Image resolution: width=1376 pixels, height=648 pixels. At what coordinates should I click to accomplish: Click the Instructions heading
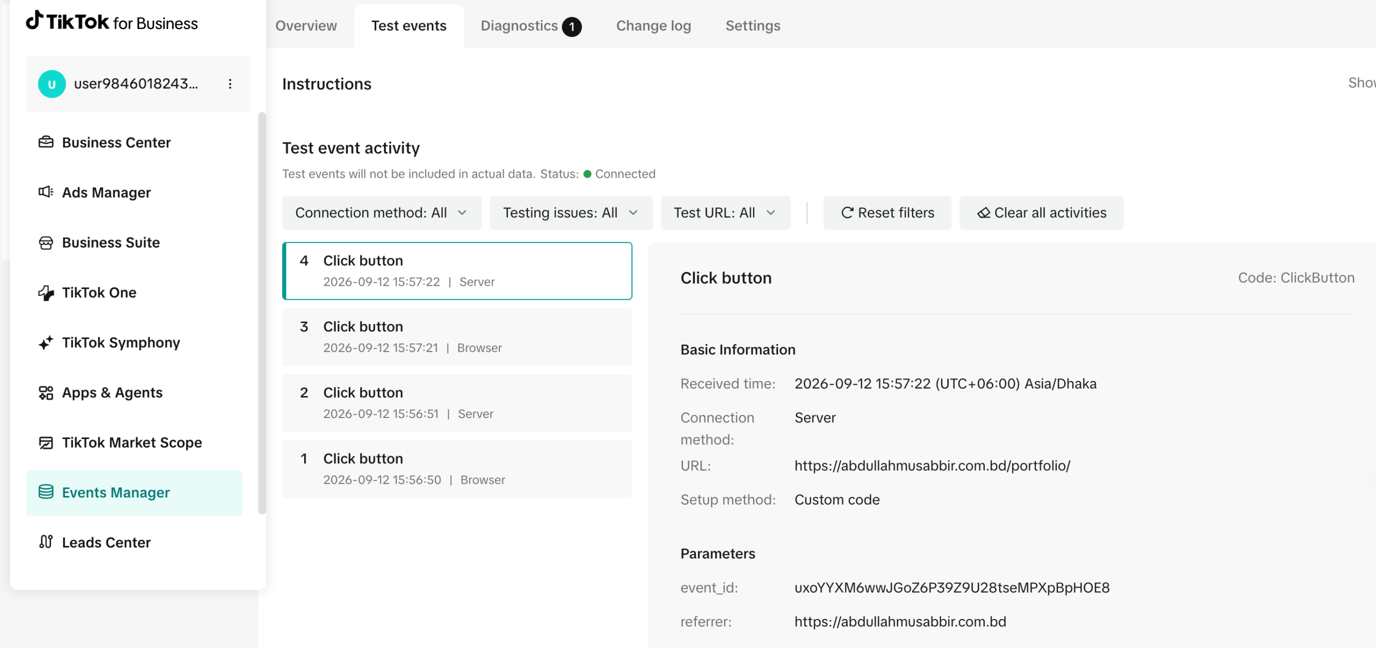pyautogui.click(x=327, y=84)
